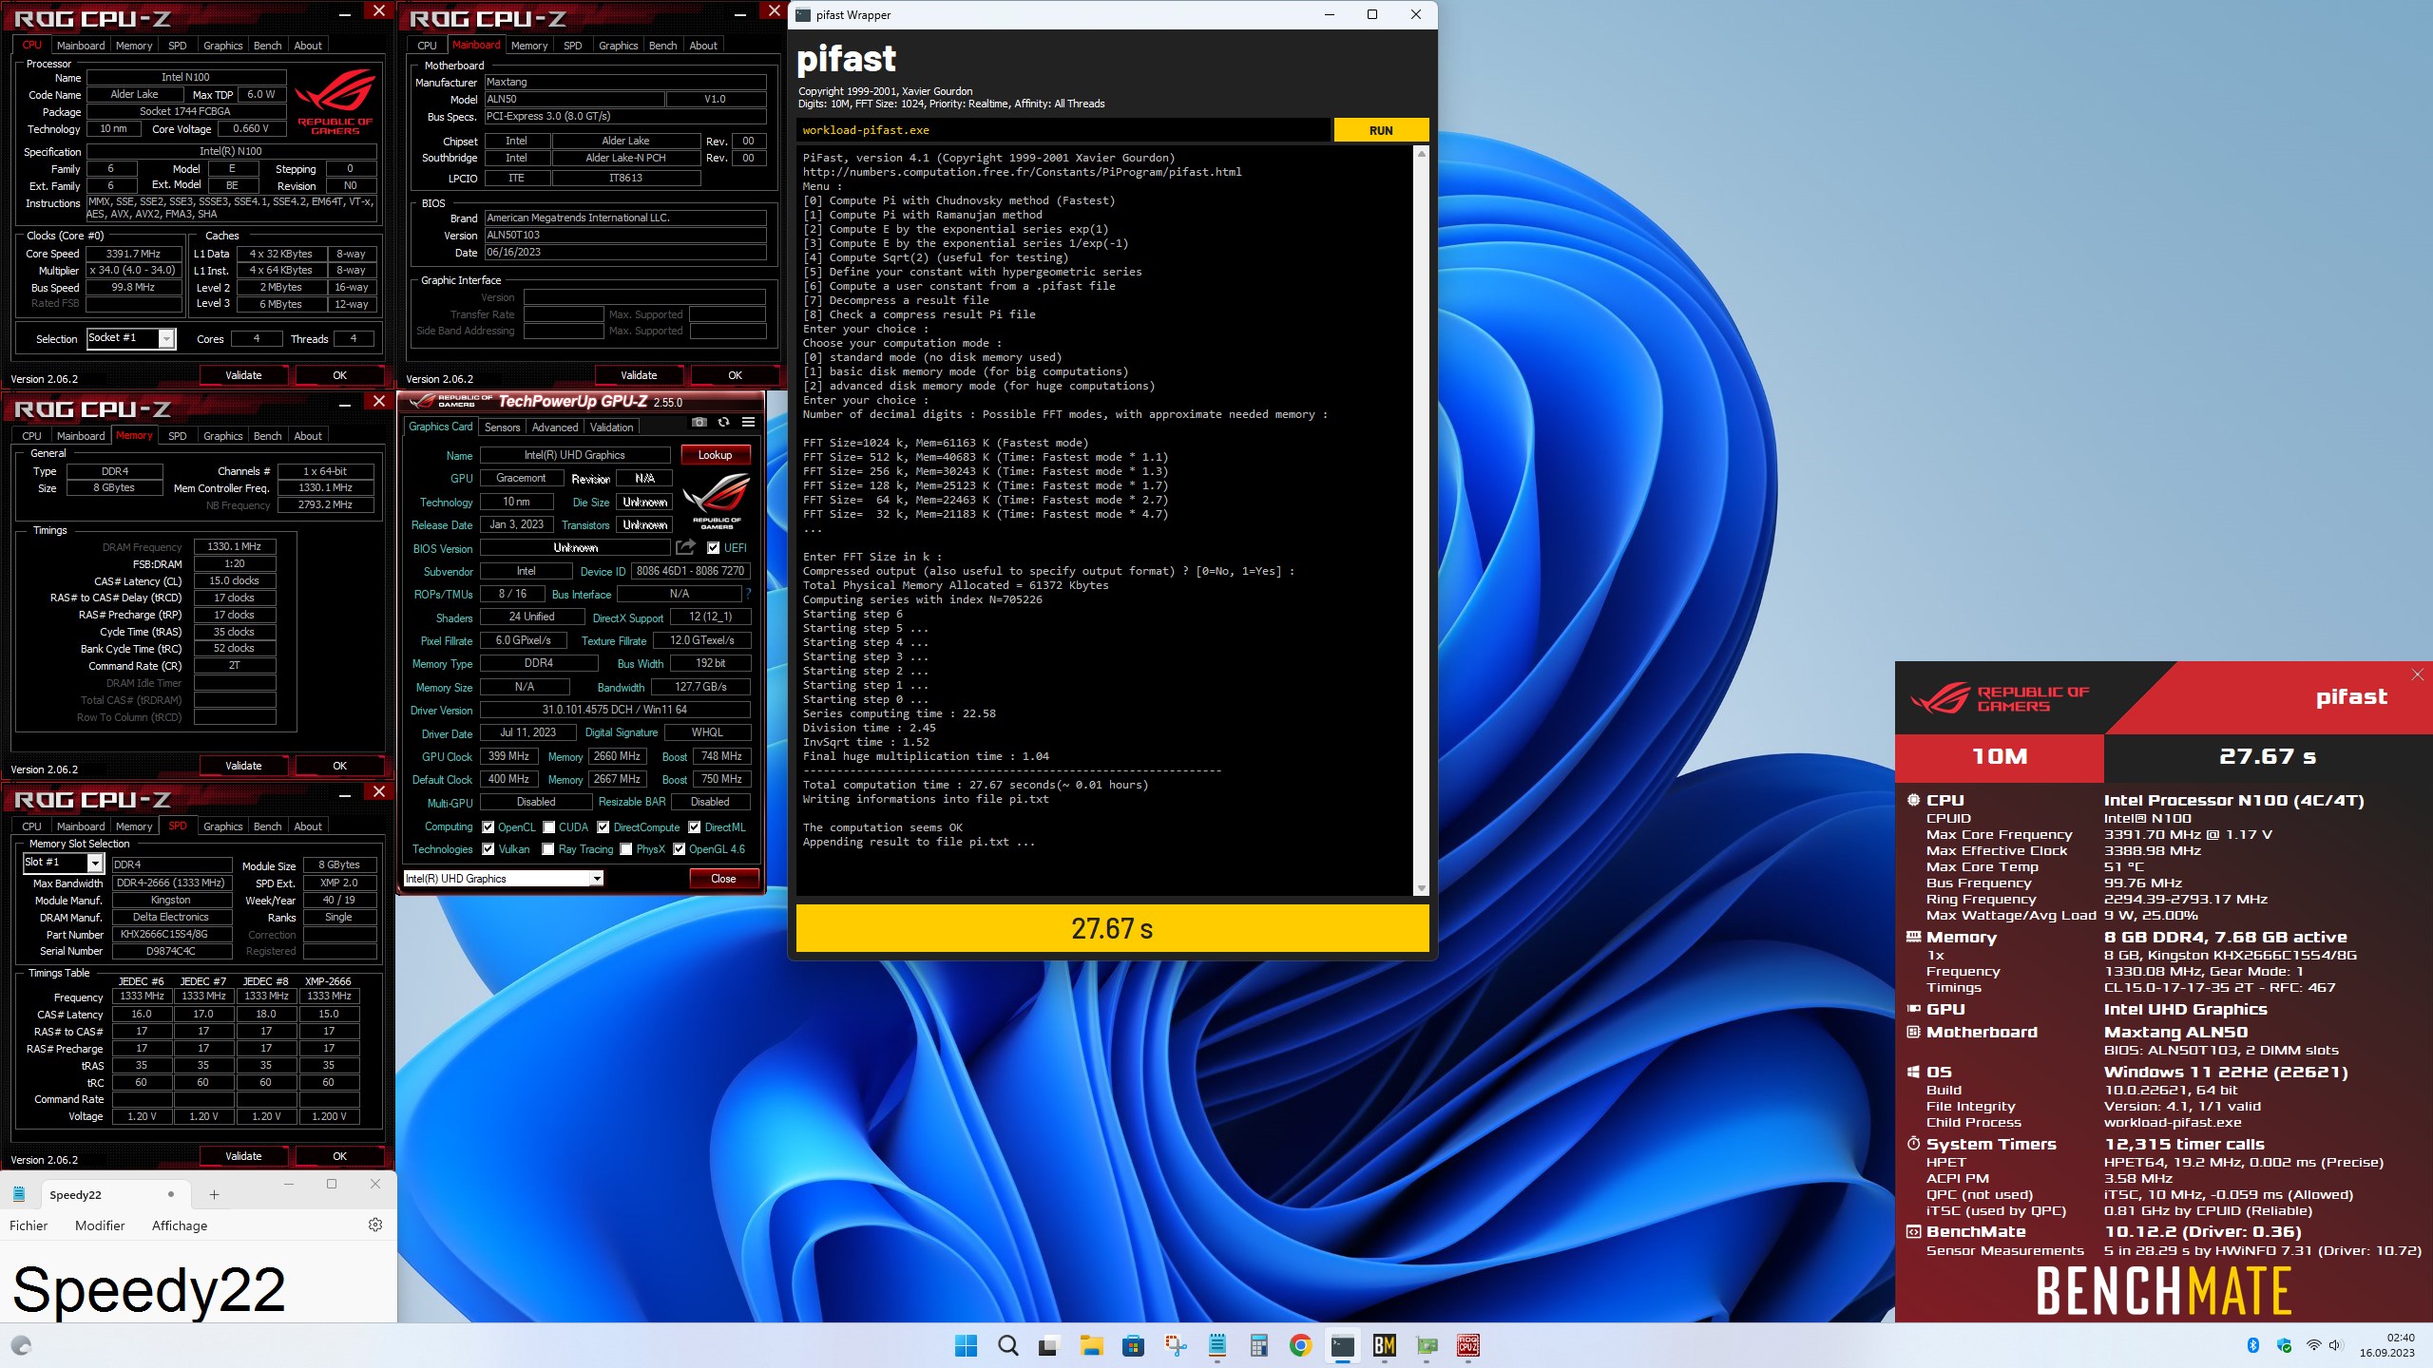Viewport: 2433px width, 1368px height.
Task: Select About tab in CPU-Z SPD window
Action: (x=308, y=826)
